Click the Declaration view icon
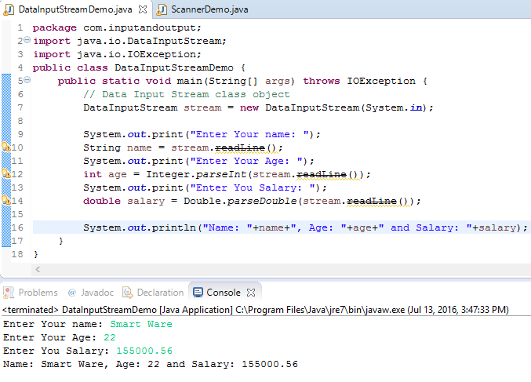Viewport: 531px width, 382px height. (x=127, y=293)
